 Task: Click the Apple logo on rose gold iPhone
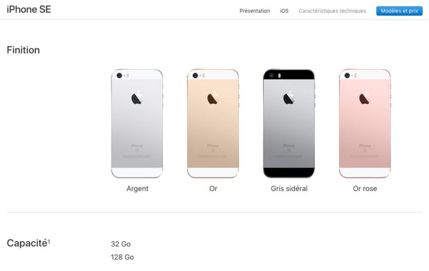[x=365, y=98]
